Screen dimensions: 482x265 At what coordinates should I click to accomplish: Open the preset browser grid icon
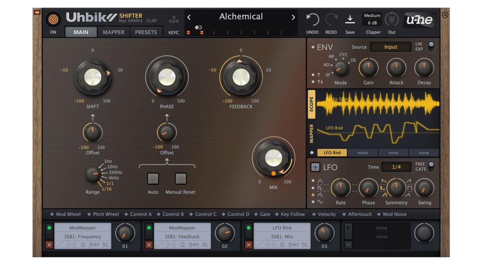174,20
